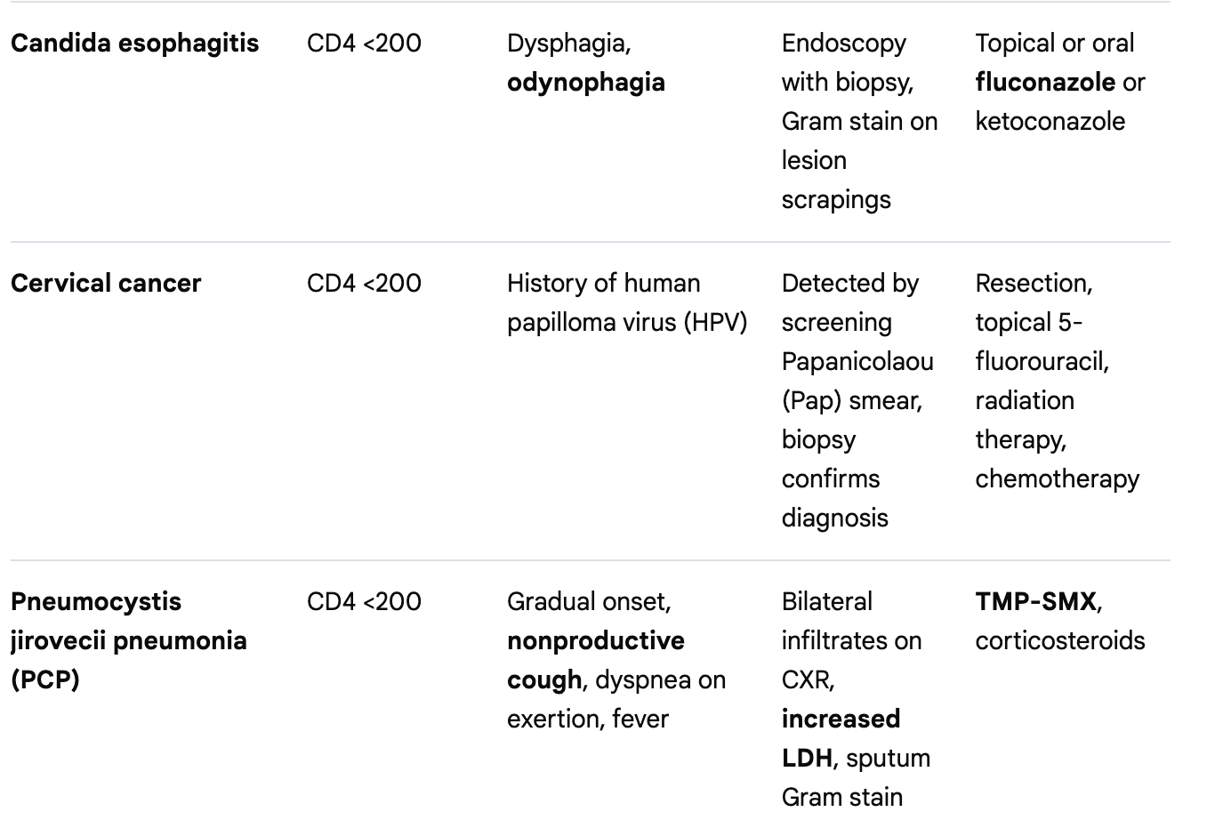Image resolution: width=1215 pixels, height=836 pixels.
Task: Select the Endoscopy with biopsy text
Action: click(844, 62)
